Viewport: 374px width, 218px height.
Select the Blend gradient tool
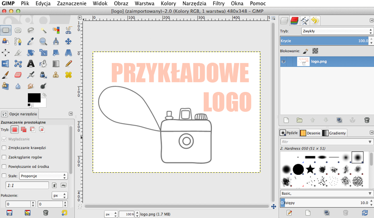pos(56,64)
